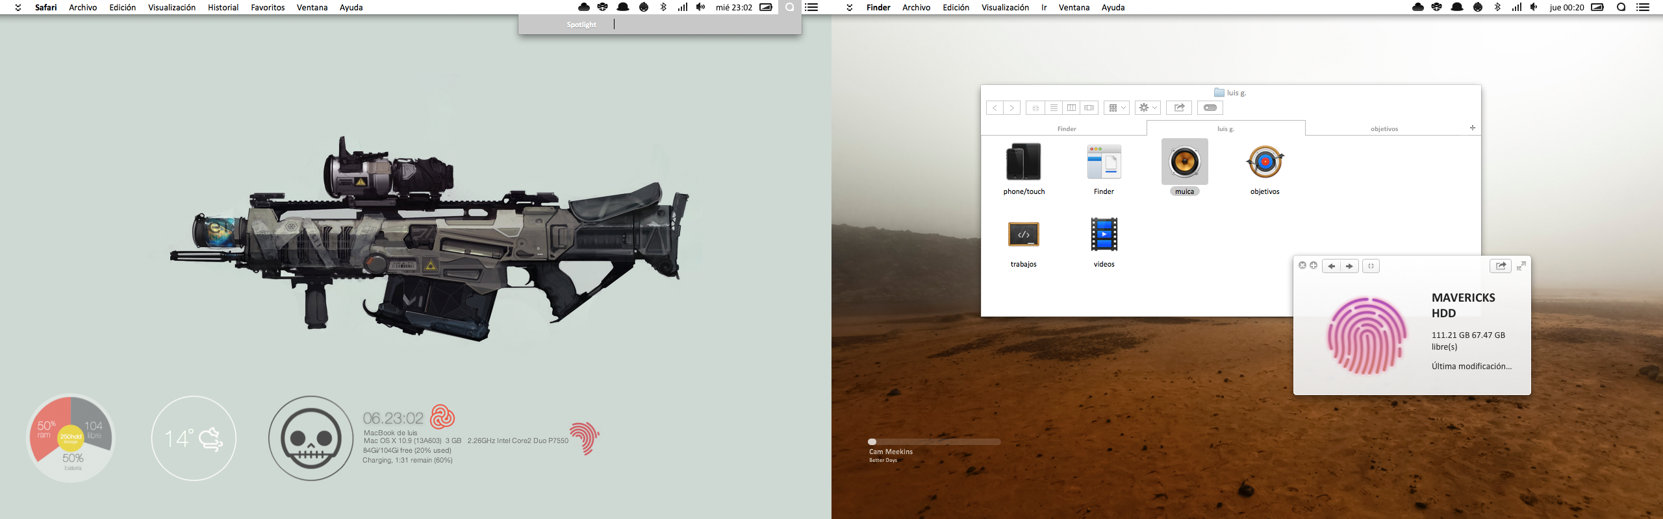Click the Cam Meekins song progress bar
This screenshot has height=519, width=1663.
pos(934,442)
